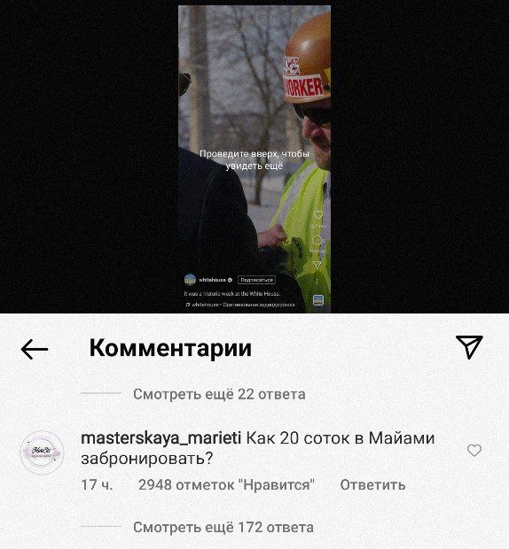This screenshot has width=509, height=549.
Task: Tap the whitehouse original audio label
Action: pyautogui.click(x=240, y=305)
